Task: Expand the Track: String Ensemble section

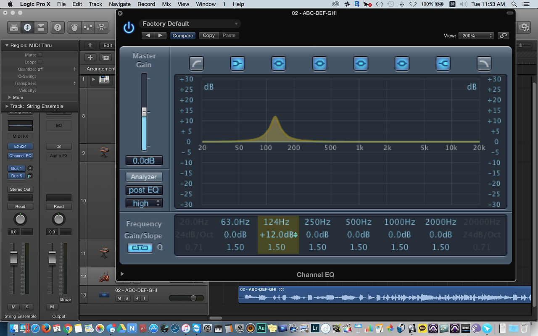Action: (x=7, y=106)
